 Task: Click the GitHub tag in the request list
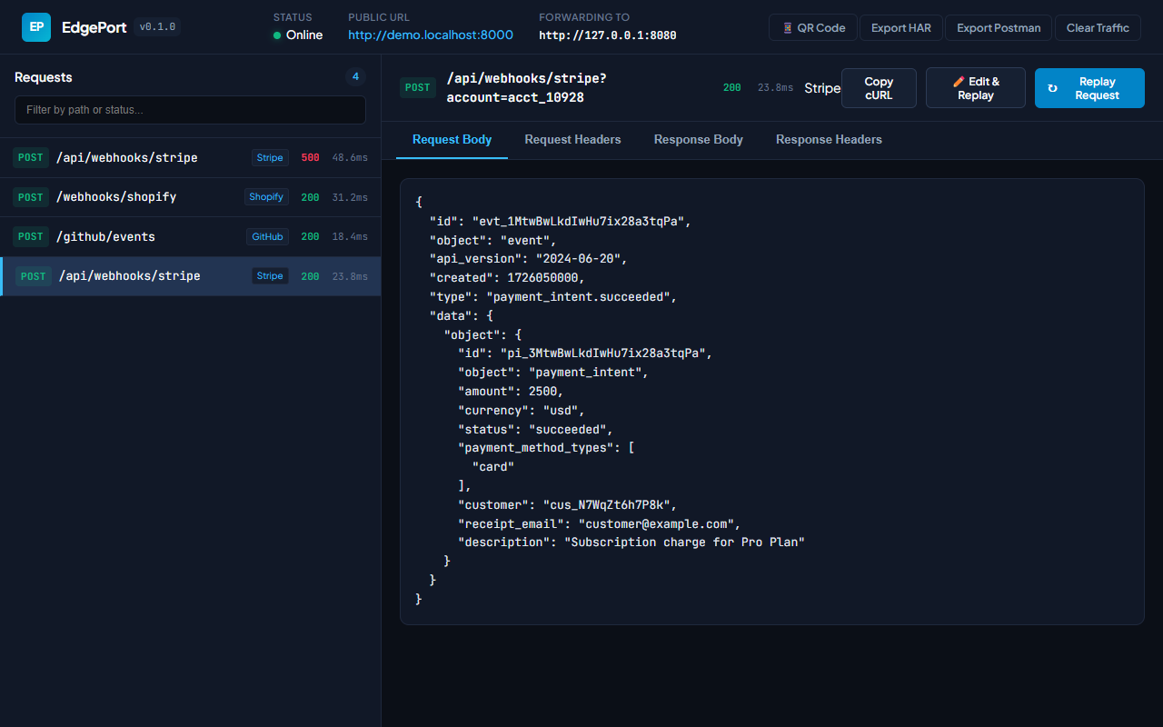point(267,236)
